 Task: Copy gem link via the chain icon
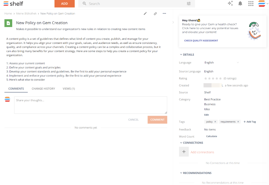(155, 13)
